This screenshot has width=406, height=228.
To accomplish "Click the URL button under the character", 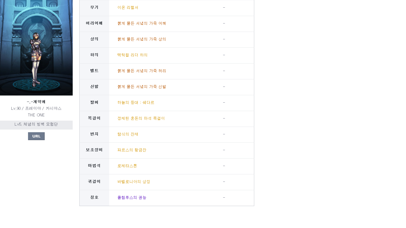I will [36, 136].
